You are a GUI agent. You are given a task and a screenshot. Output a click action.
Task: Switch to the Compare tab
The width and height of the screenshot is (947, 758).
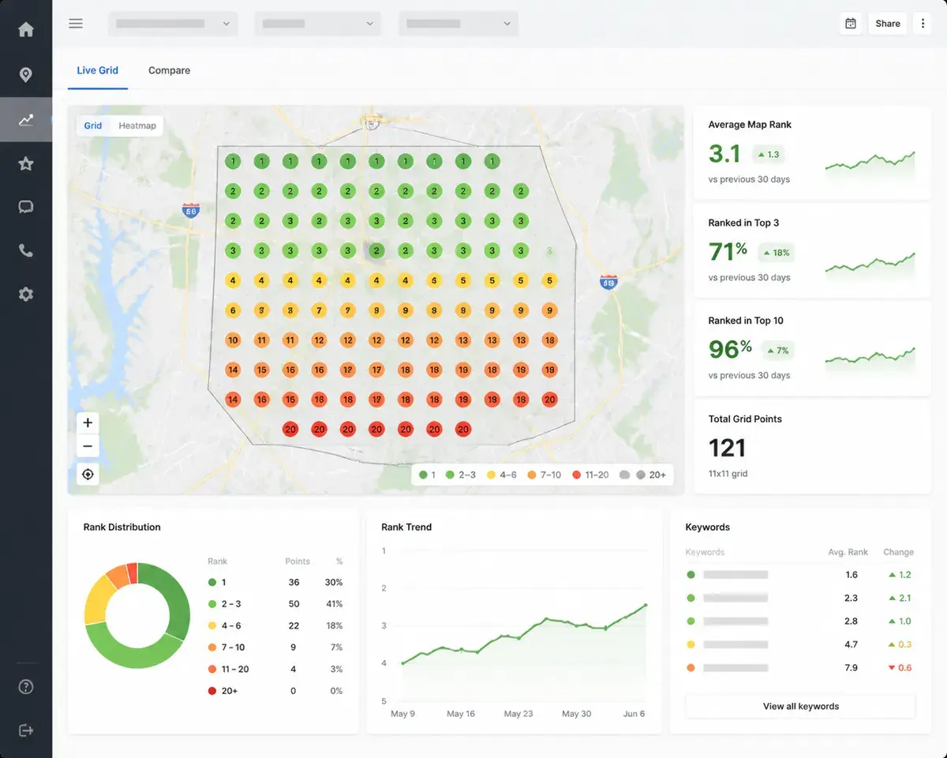(169, 70)
